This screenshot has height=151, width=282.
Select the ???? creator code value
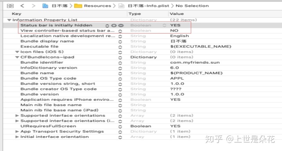pos(176,89)
